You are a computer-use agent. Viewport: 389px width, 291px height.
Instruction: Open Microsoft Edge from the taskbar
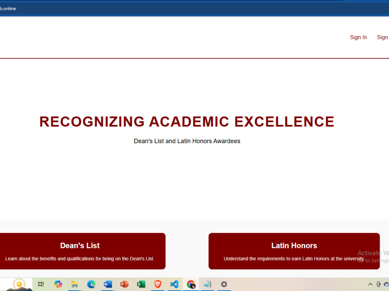tap(91, 284)
